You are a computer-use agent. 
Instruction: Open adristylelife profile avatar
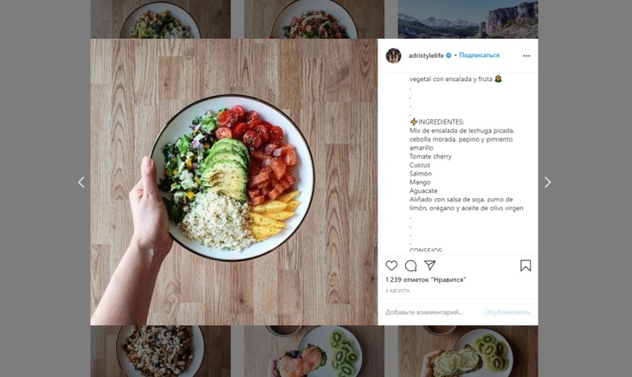pyautogui.click(x=393, y=55)
